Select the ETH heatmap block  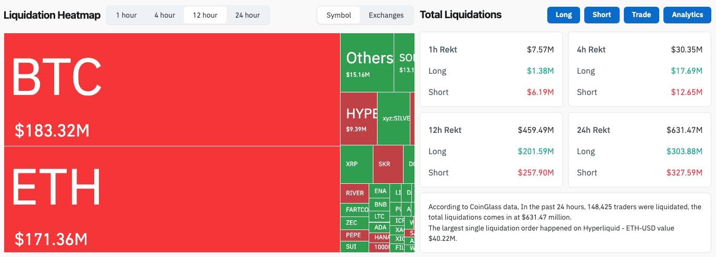click(x=172, y=199)
